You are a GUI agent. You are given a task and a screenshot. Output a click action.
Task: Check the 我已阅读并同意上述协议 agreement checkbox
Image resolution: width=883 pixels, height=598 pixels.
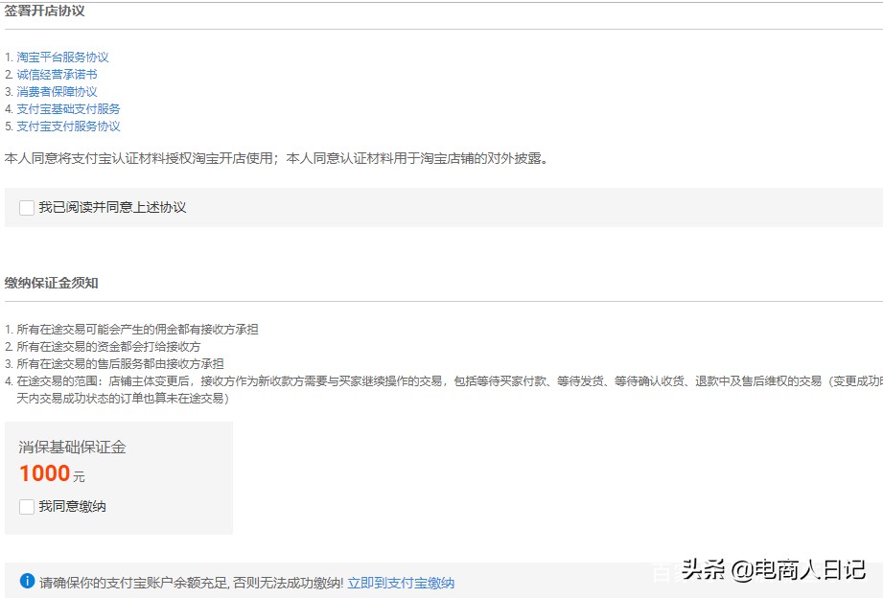click(26, 207)
